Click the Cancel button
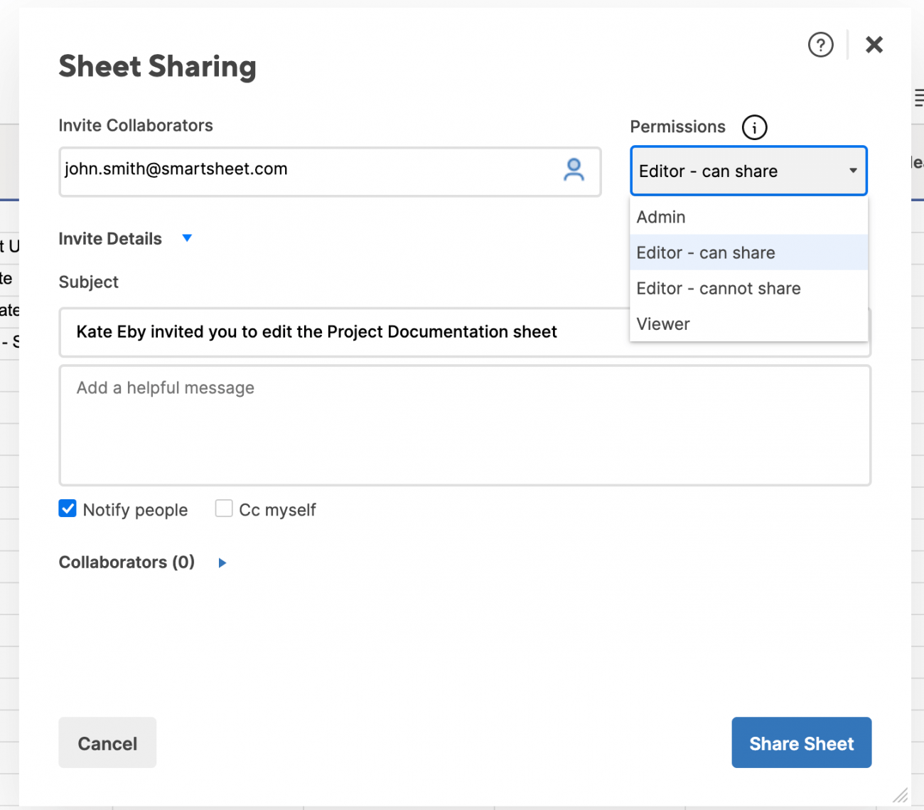The height and width of the screenshot is (810, 924). [107, 742]
